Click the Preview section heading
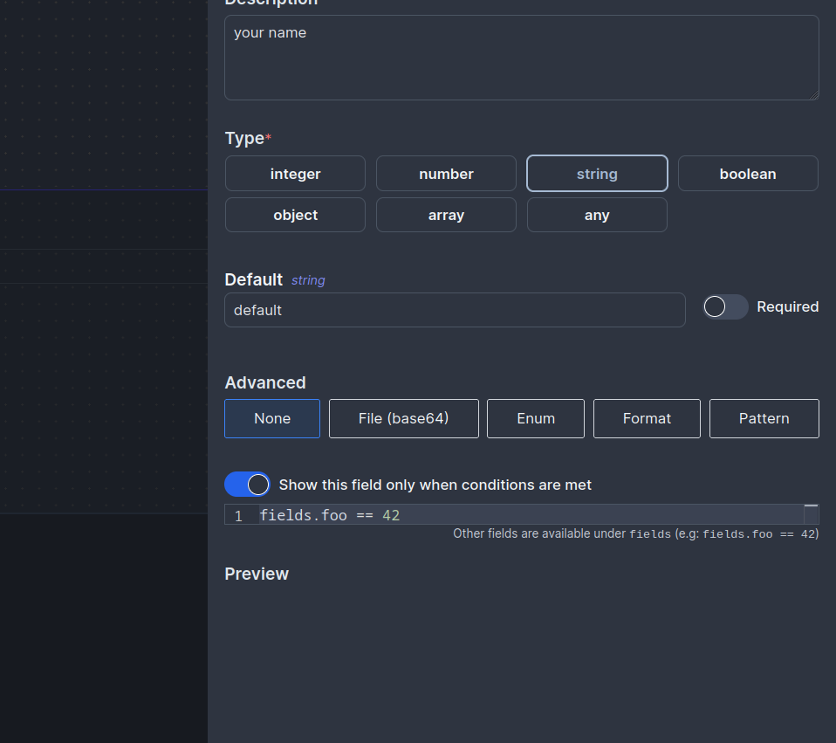The width and height of the screenshot is (836, 743). tap(257, 574)
